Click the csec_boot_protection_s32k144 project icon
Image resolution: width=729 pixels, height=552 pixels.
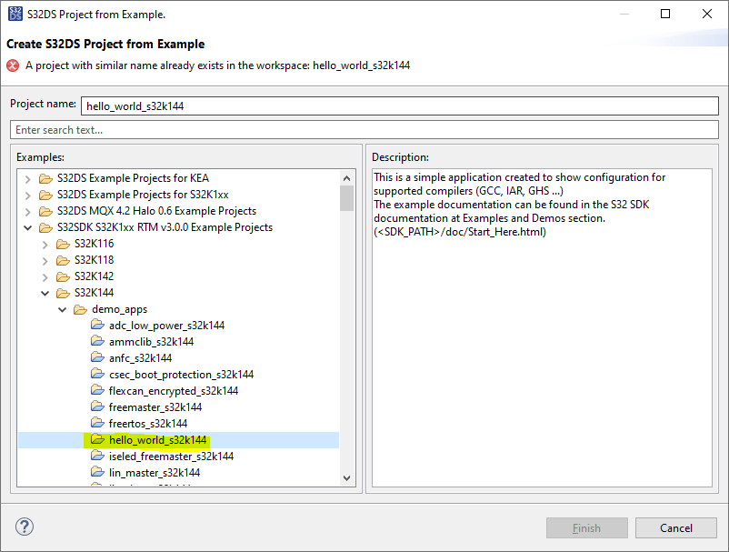click(97, 374)
